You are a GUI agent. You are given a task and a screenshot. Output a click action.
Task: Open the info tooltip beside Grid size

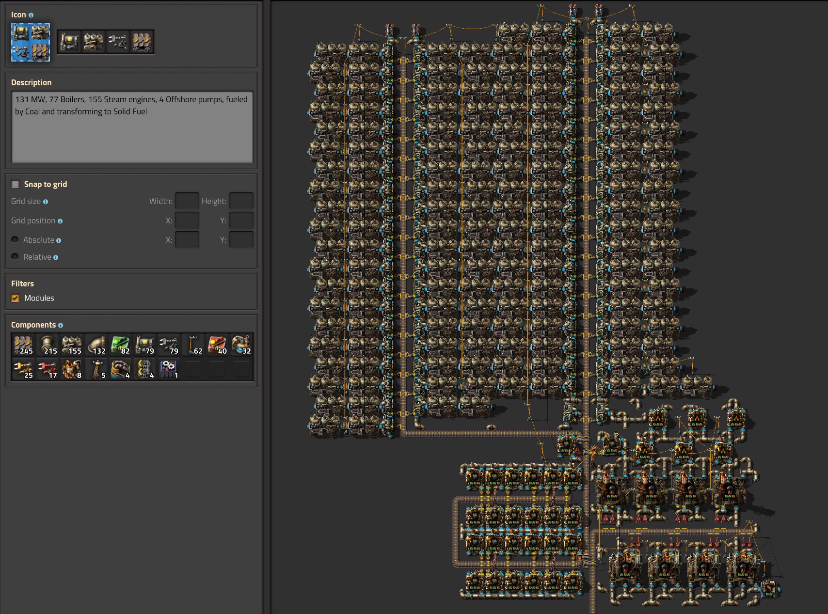(46, 202)
